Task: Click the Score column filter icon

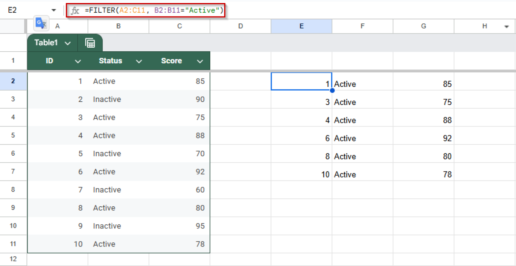Action: coord(200,61)
